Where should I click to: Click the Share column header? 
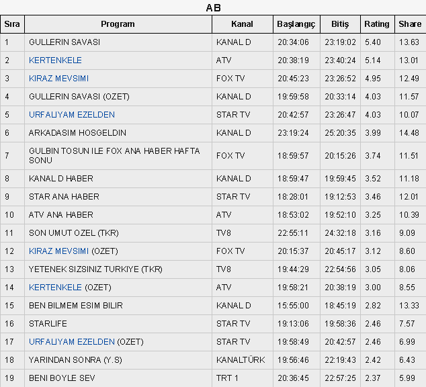pos(411,24)
